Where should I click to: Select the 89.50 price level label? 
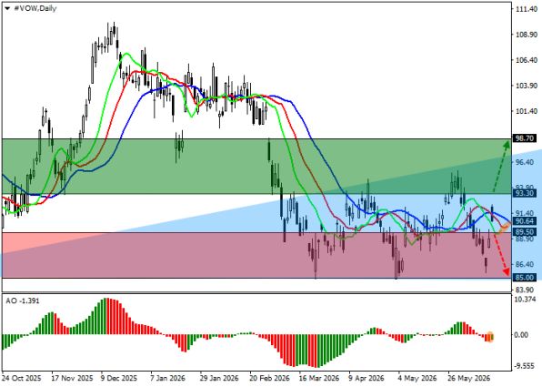525,232
